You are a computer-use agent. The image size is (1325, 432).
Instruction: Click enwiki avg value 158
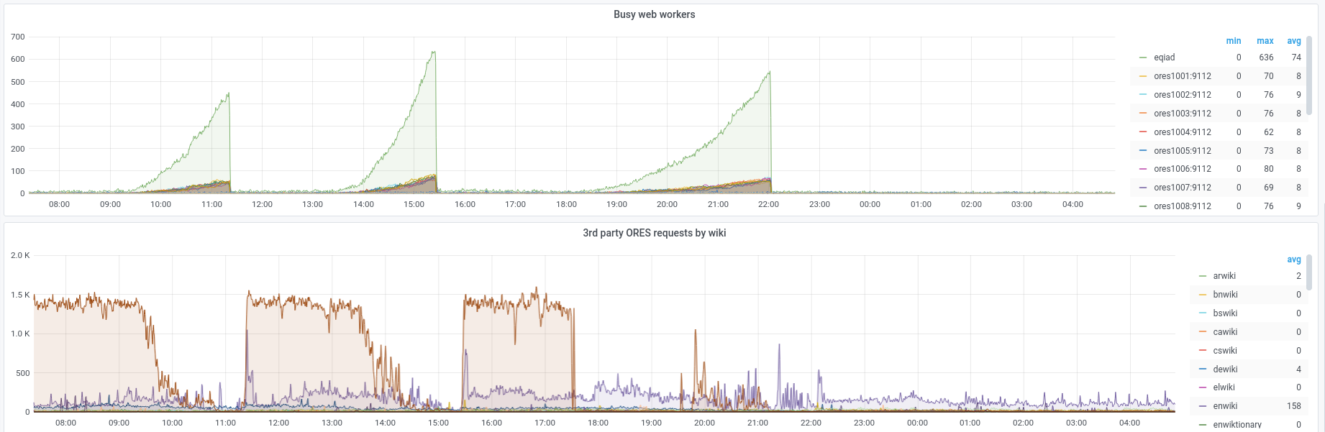(x=1294, y=406)
